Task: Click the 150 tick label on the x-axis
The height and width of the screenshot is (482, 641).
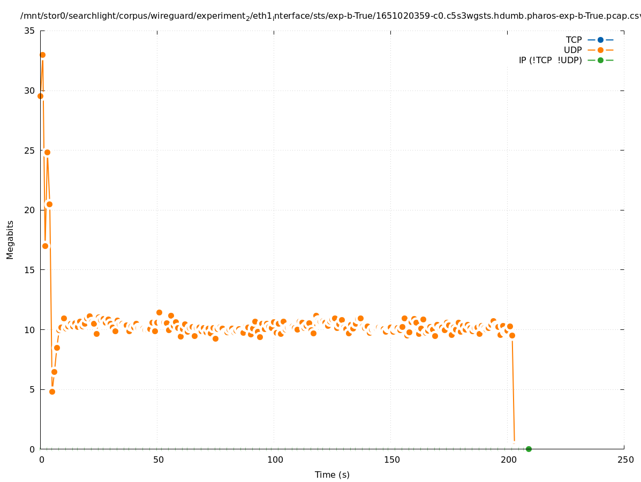Action: point(391,460)
